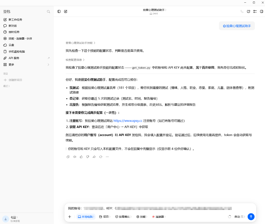
Task: Play the reply aloud with speaker icon
Action: pyautogui.click(x=74, y=157)
